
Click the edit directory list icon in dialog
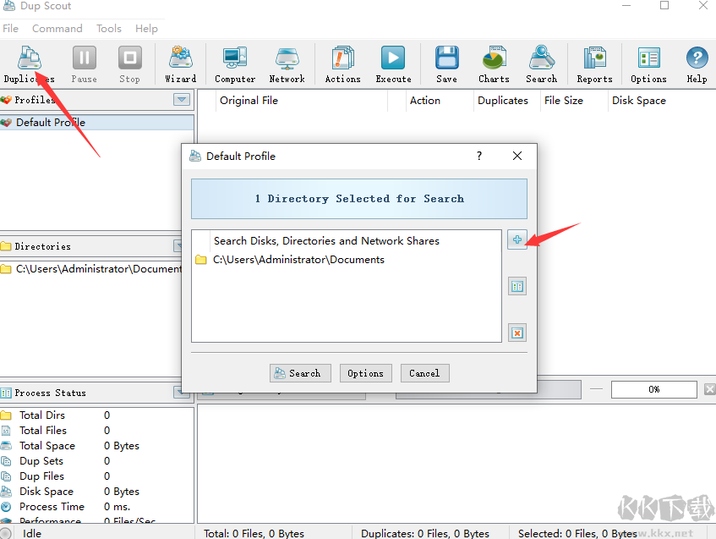tap(517, 287)
